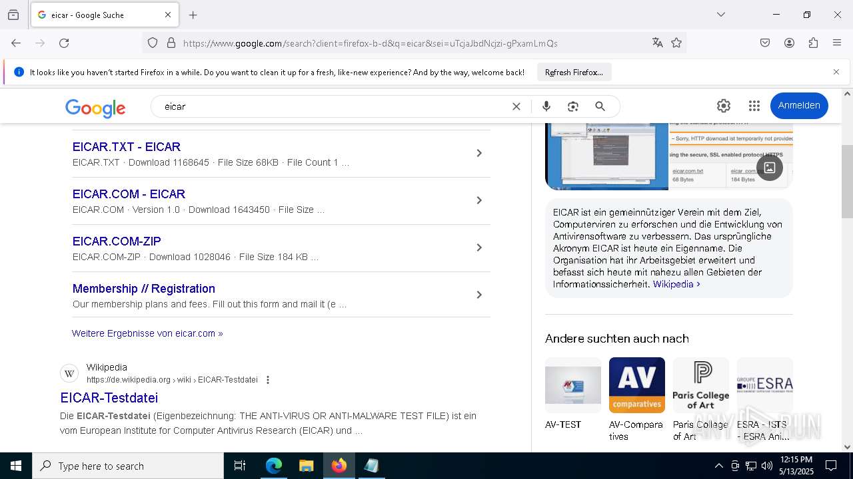Click the page vertical scrollbar thumb
853x479 pixels.
(x=847, y=181)
